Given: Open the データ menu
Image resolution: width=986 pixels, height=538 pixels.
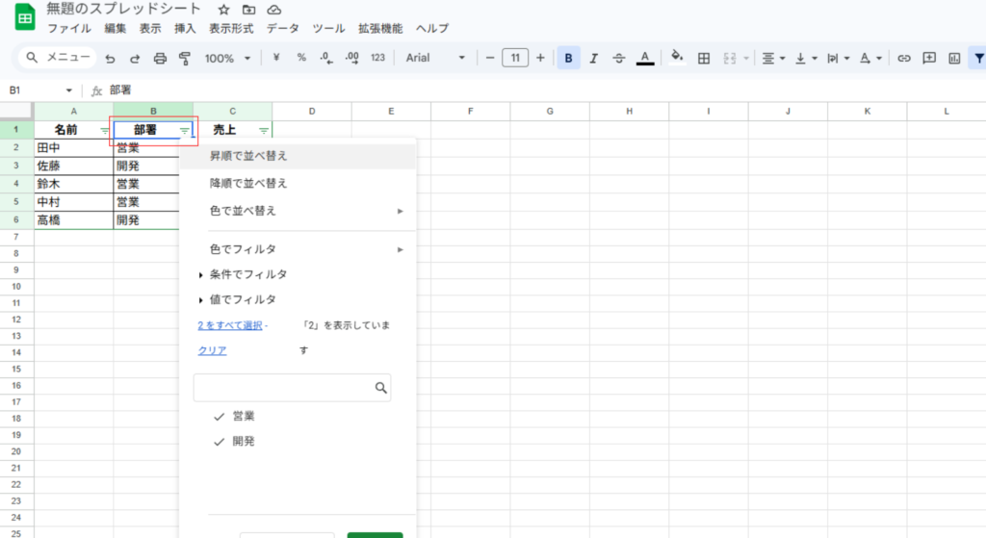Looking at the screenshot, I should pos(282,28).
